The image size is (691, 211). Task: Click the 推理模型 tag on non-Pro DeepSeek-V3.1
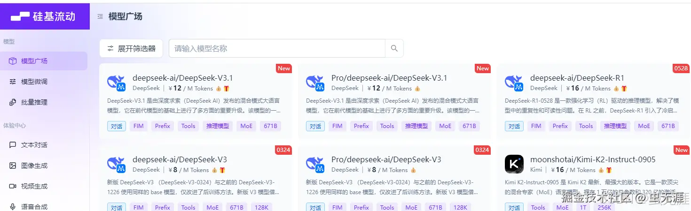click(x=218, y=126)
